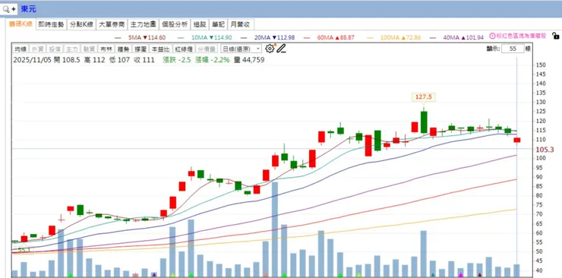Click the 漲幅 -2.2% percentage value
Screen dimensions: 562x278
212,60
